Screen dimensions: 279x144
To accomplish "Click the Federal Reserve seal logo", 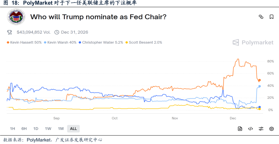I will tap(16, 17).
